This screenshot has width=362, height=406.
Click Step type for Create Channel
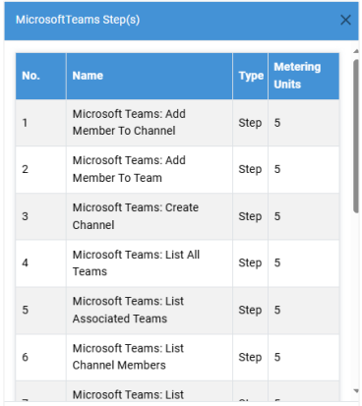coord(250,216)
